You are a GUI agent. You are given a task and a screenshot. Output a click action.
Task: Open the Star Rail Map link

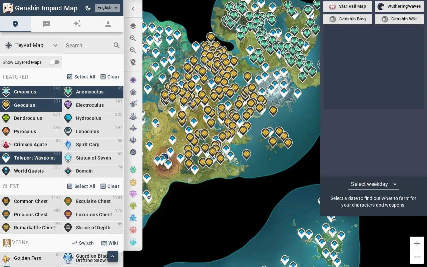[348, 6]
